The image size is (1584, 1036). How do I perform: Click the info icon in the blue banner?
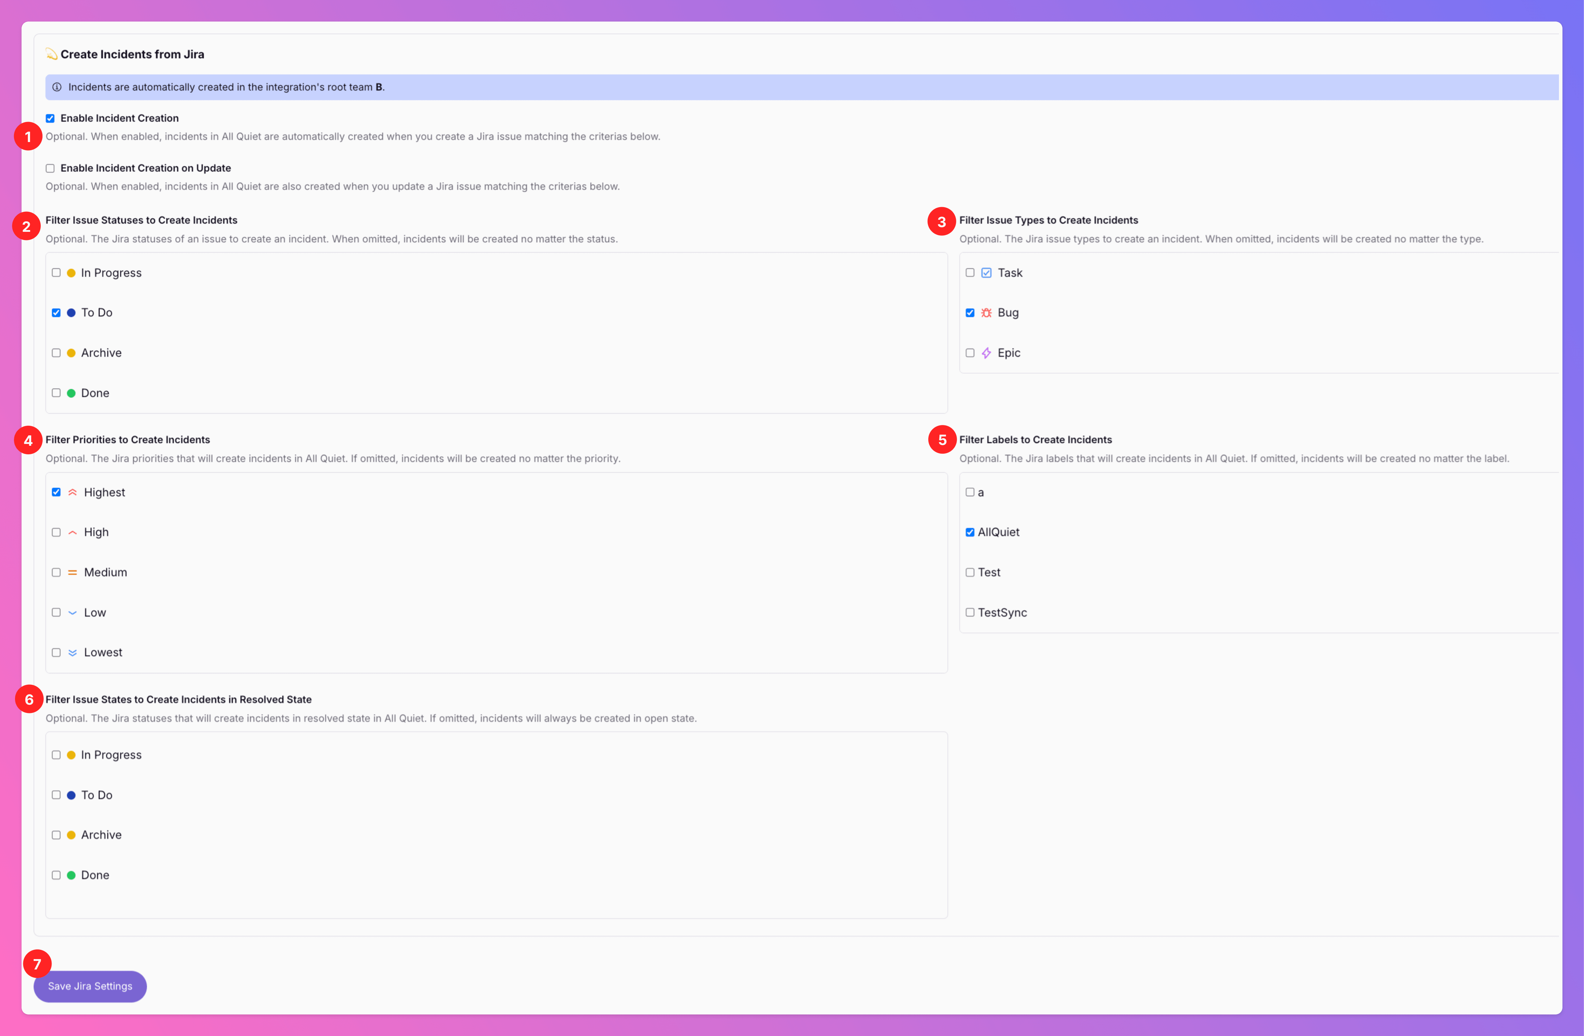pos(57,87)
